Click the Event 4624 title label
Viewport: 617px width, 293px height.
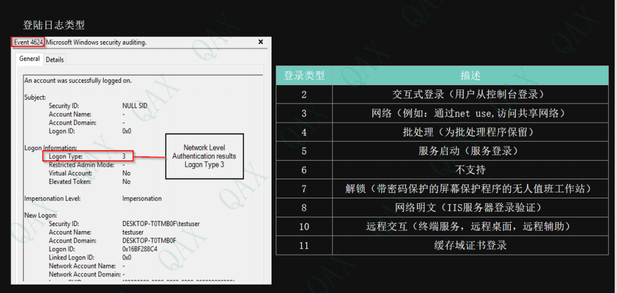coord(28,42)
